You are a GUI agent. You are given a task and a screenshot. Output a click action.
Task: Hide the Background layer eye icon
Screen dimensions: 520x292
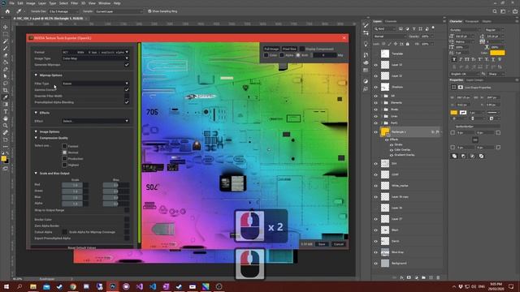(375, 264)
